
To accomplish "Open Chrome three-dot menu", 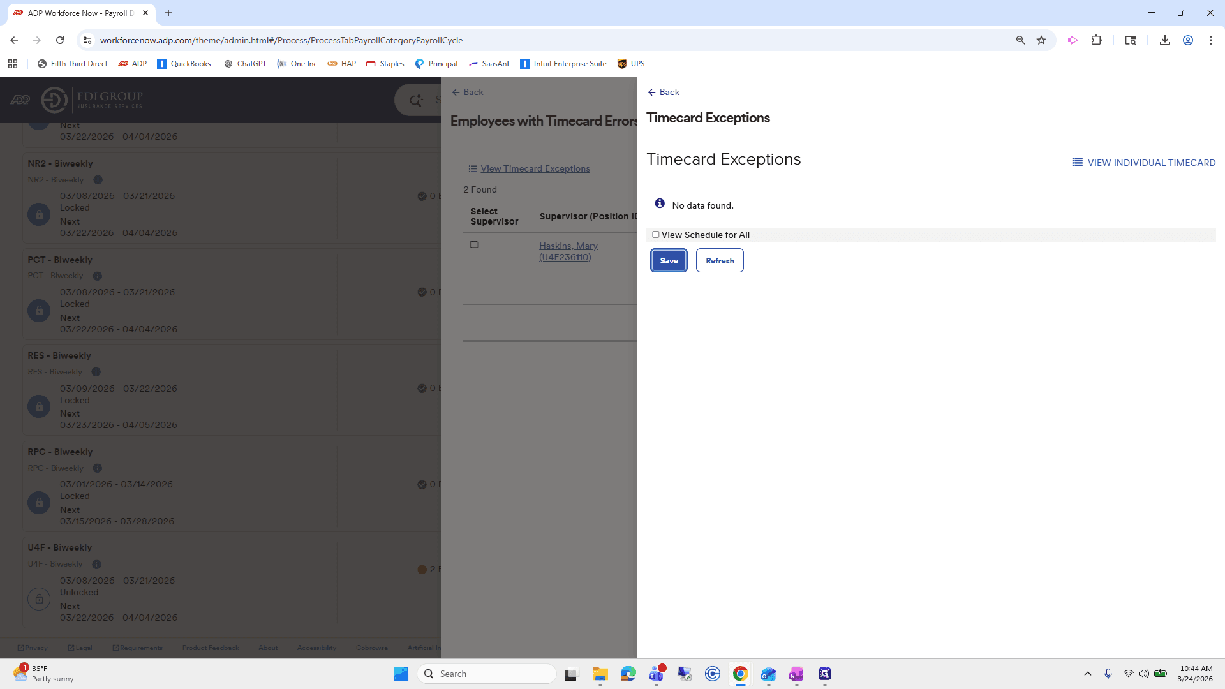I will (1210, 40).
